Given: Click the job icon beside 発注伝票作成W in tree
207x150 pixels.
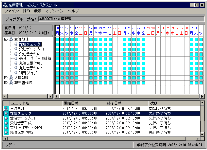Looking at the screenshot, I should [16, 68].
